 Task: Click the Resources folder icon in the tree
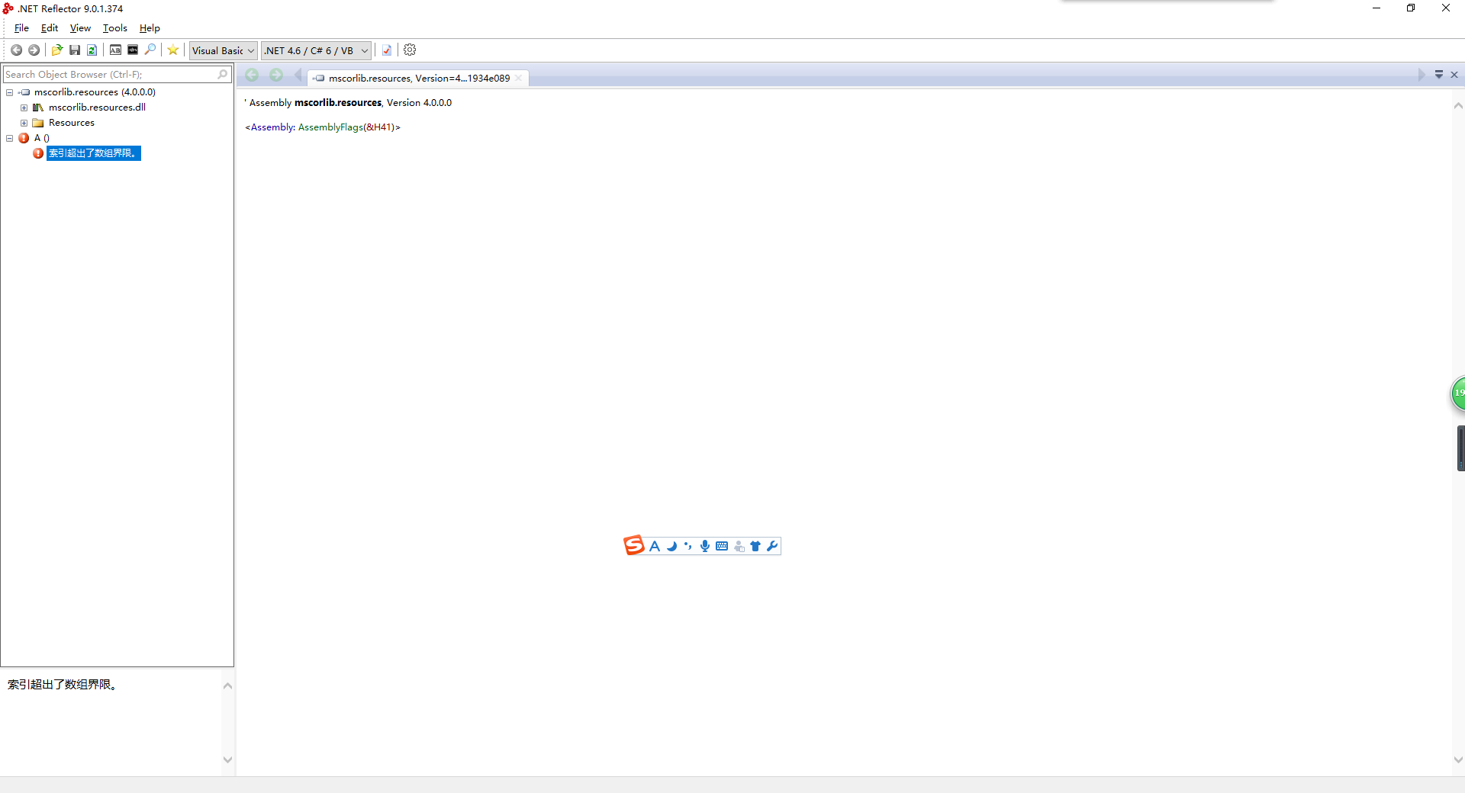click(x=38, y=123)
